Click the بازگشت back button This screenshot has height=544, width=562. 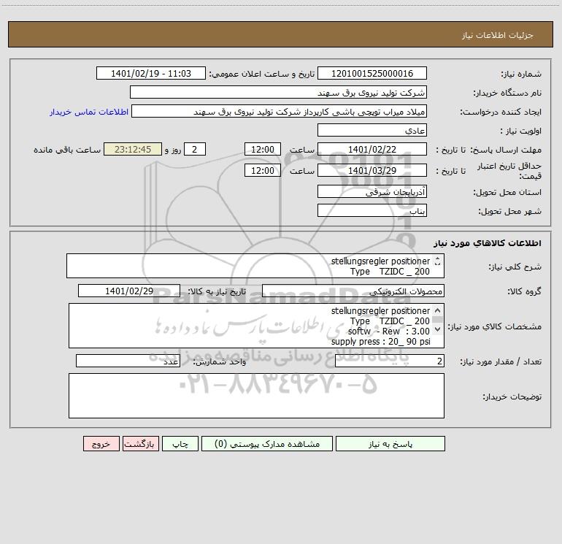[140, 443]
